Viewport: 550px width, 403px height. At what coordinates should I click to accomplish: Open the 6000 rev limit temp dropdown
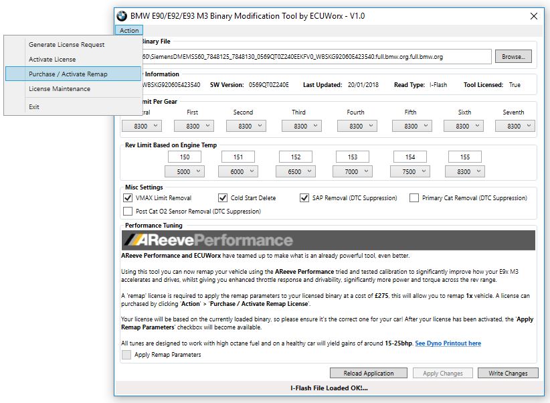pos(238,171)
